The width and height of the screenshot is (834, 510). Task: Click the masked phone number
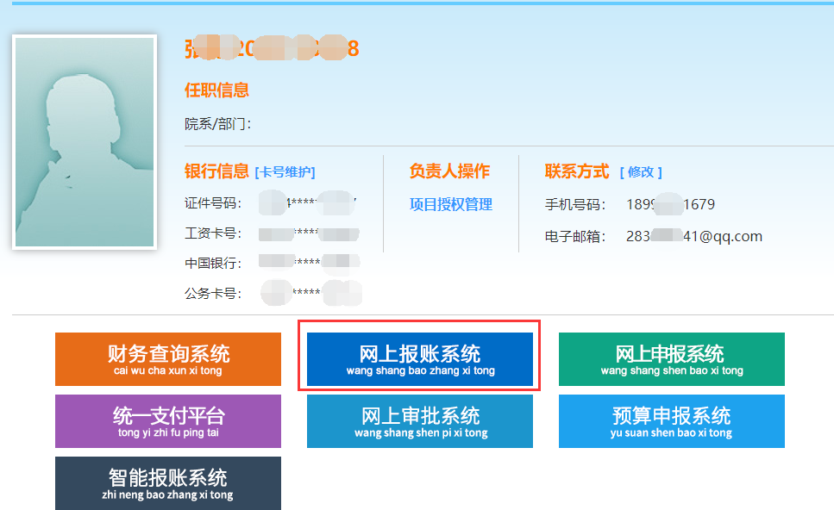(670, 204)
